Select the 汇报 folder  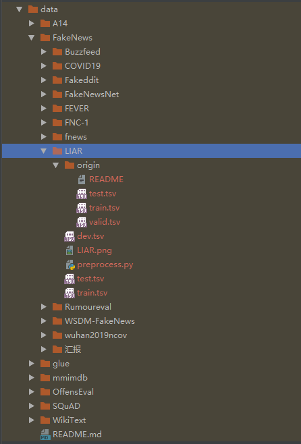pyautogui.click(x=73, y=350)
